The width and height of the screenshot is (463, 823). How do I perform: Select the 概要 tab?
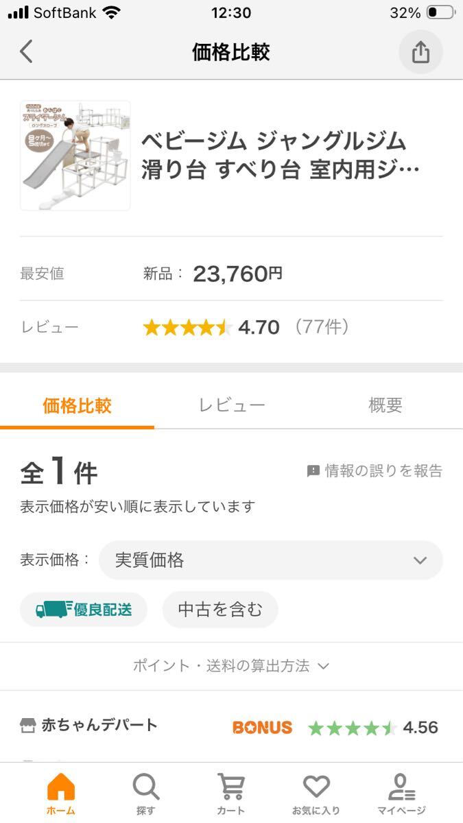[x=385, y=405]
